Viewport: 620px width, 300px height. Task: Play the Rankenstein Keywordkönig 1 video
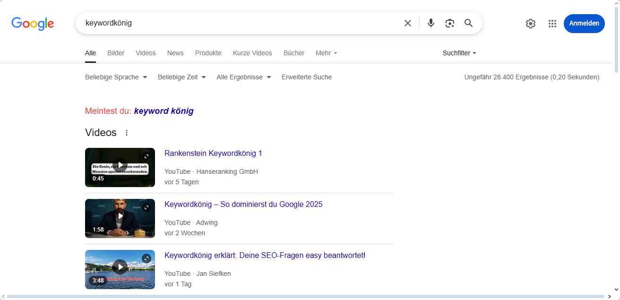click(x=120, y=165)
